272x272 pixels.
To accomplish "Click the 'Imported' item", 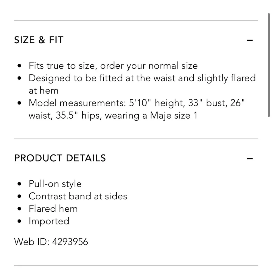I will (49, 221).
